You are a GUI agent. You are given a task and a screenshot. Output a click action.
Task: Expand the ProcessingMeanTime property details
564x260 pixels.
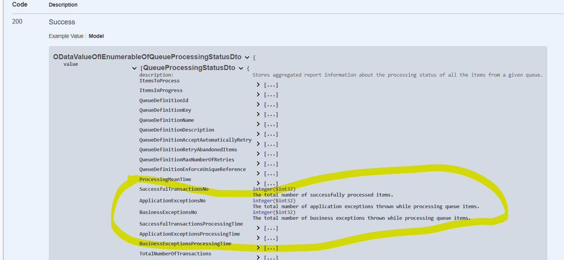pos(258,183)
